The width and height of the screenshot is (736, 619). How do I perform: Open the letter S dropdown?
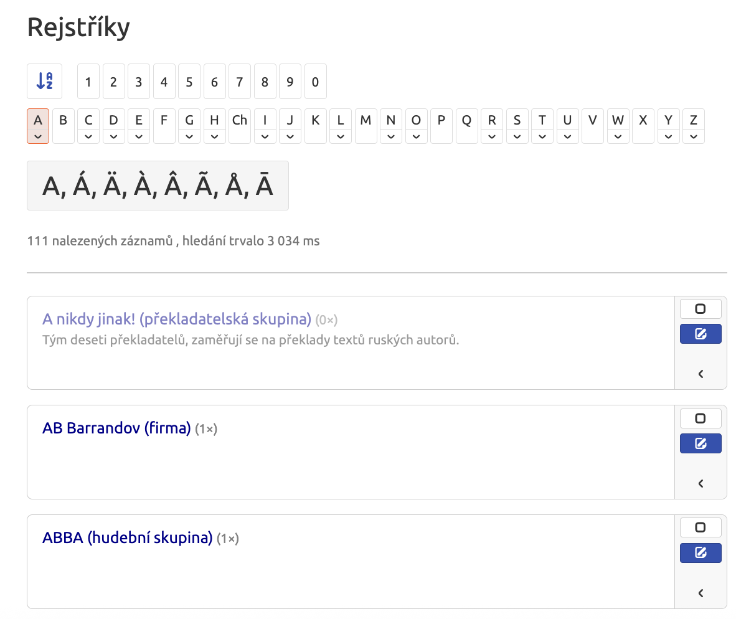pyautogui.click(x=517, y=136)
